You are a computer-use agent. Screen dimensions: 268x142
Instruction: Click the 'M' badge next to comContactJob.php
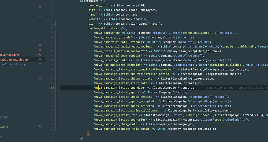click(40, 64)
